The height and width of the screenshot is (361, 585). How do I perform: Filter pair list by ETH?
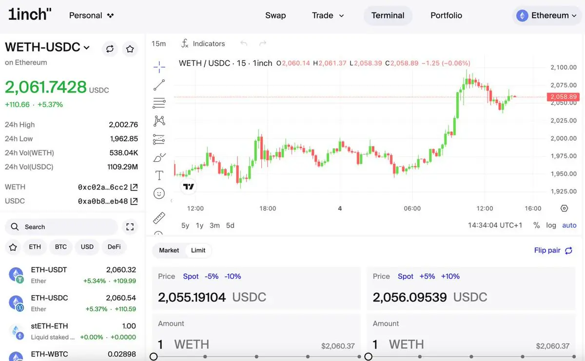[x=35, y=247]
